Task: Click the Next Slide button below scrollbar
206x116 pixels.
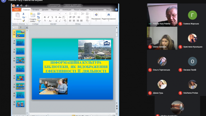Action: click(x=117, y=108)
